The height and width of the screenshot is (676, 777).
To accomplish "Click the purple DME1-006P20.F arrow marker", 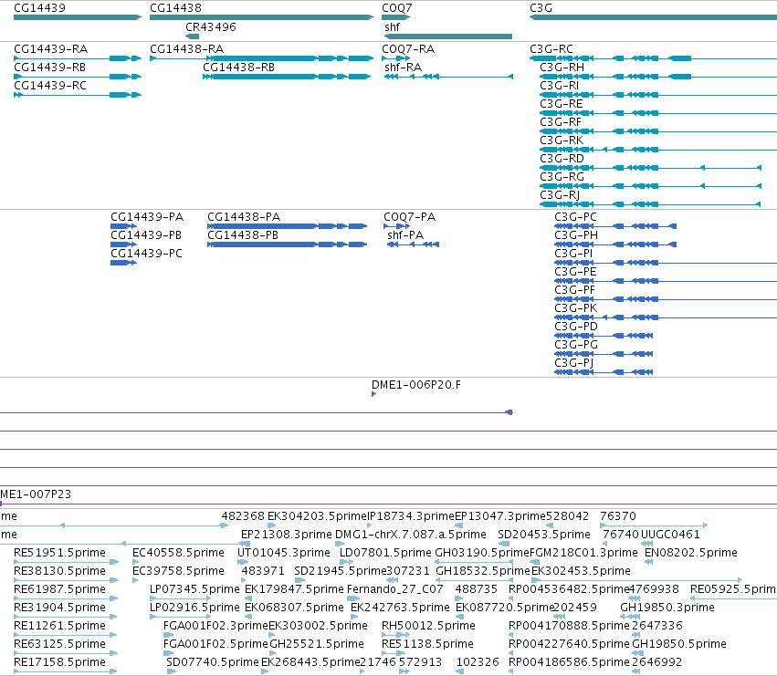I will click(373, 394).
